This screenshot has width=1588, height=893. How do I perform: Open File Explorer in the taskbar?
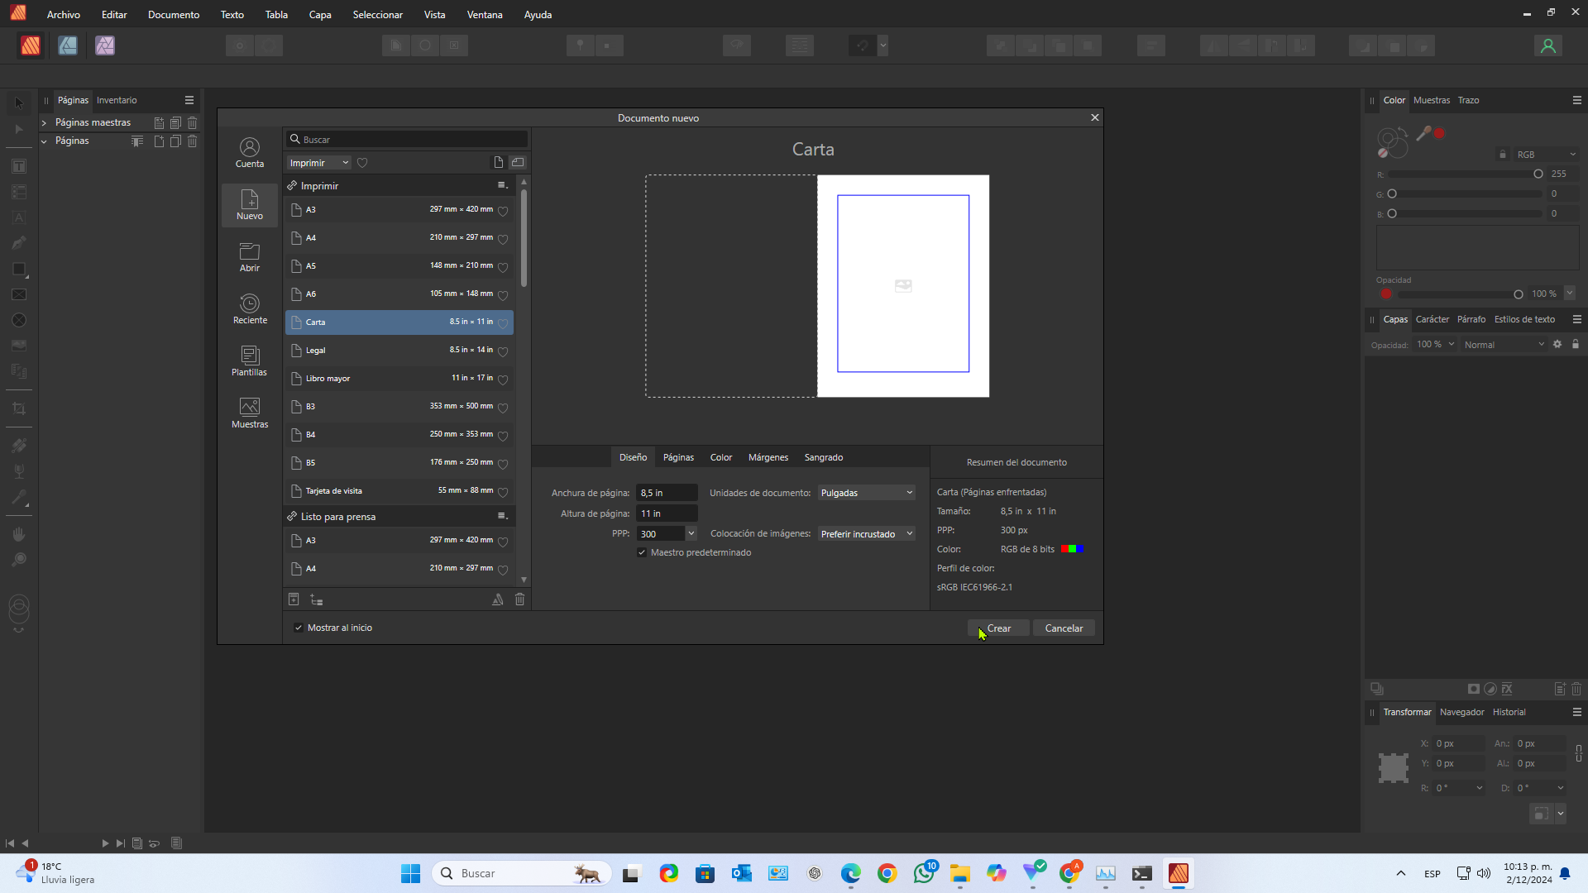click(959, 873)
